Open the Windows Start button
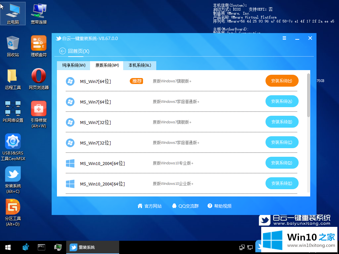The height and width of the screenshot is (254, 339). [x=8, y=247]
